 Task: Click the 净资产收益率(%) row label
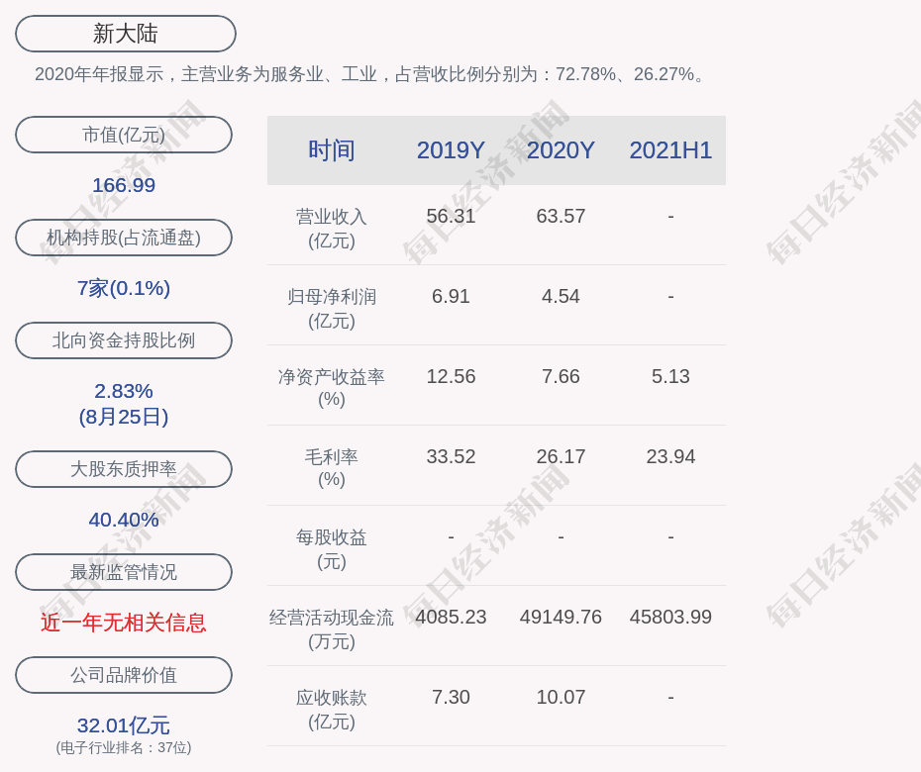[332, 388]
